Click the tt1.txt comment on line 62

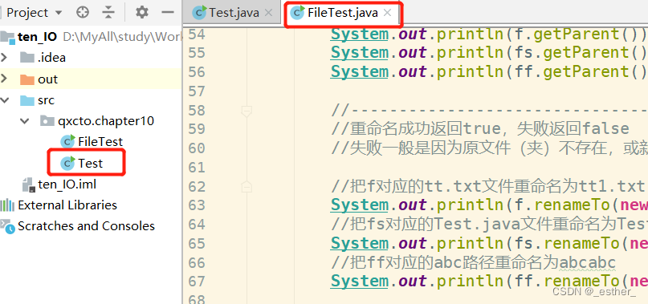point(487,187)
